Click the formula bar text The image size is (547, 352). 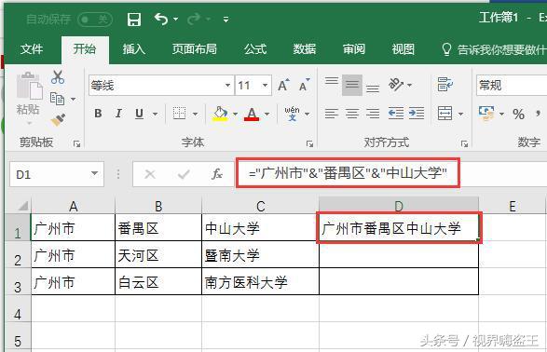348,173
